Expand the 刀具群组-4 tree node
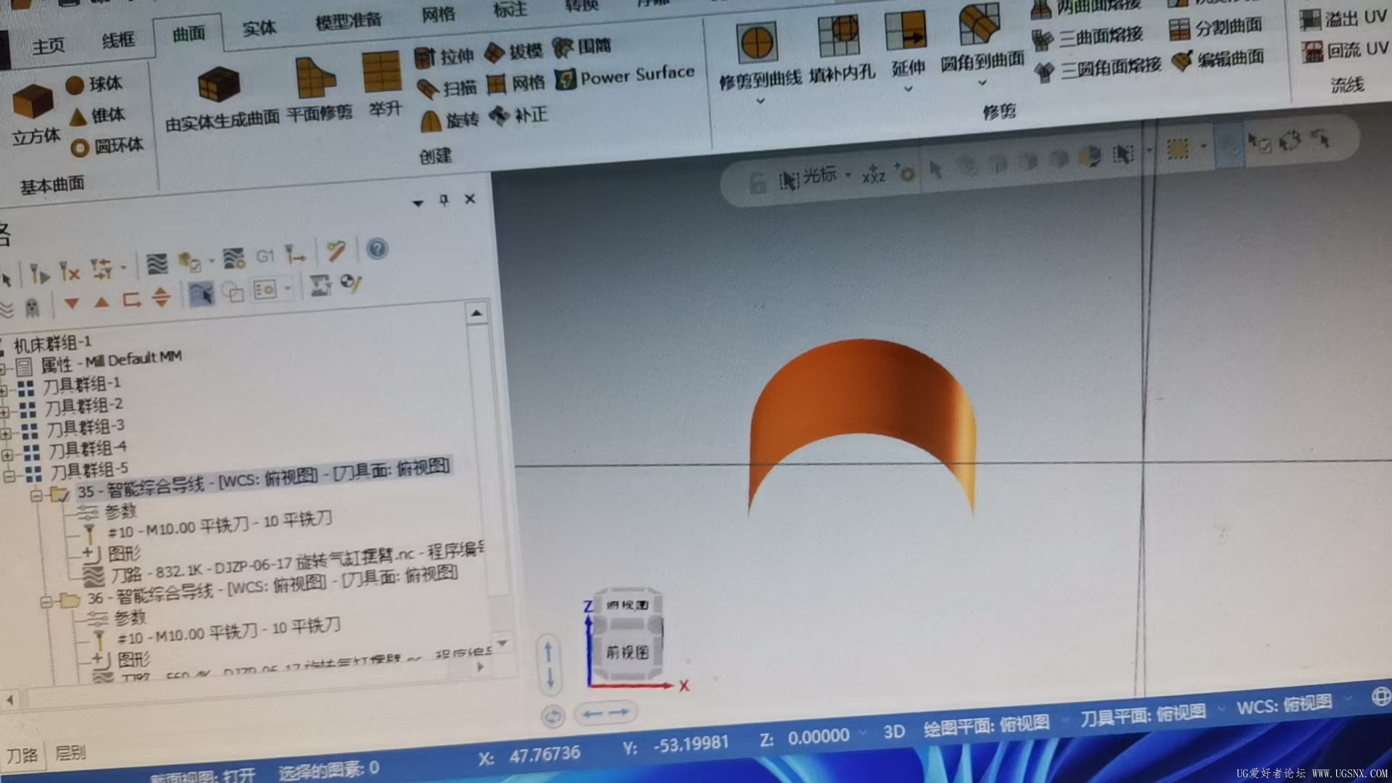 [x=7, y=455]
